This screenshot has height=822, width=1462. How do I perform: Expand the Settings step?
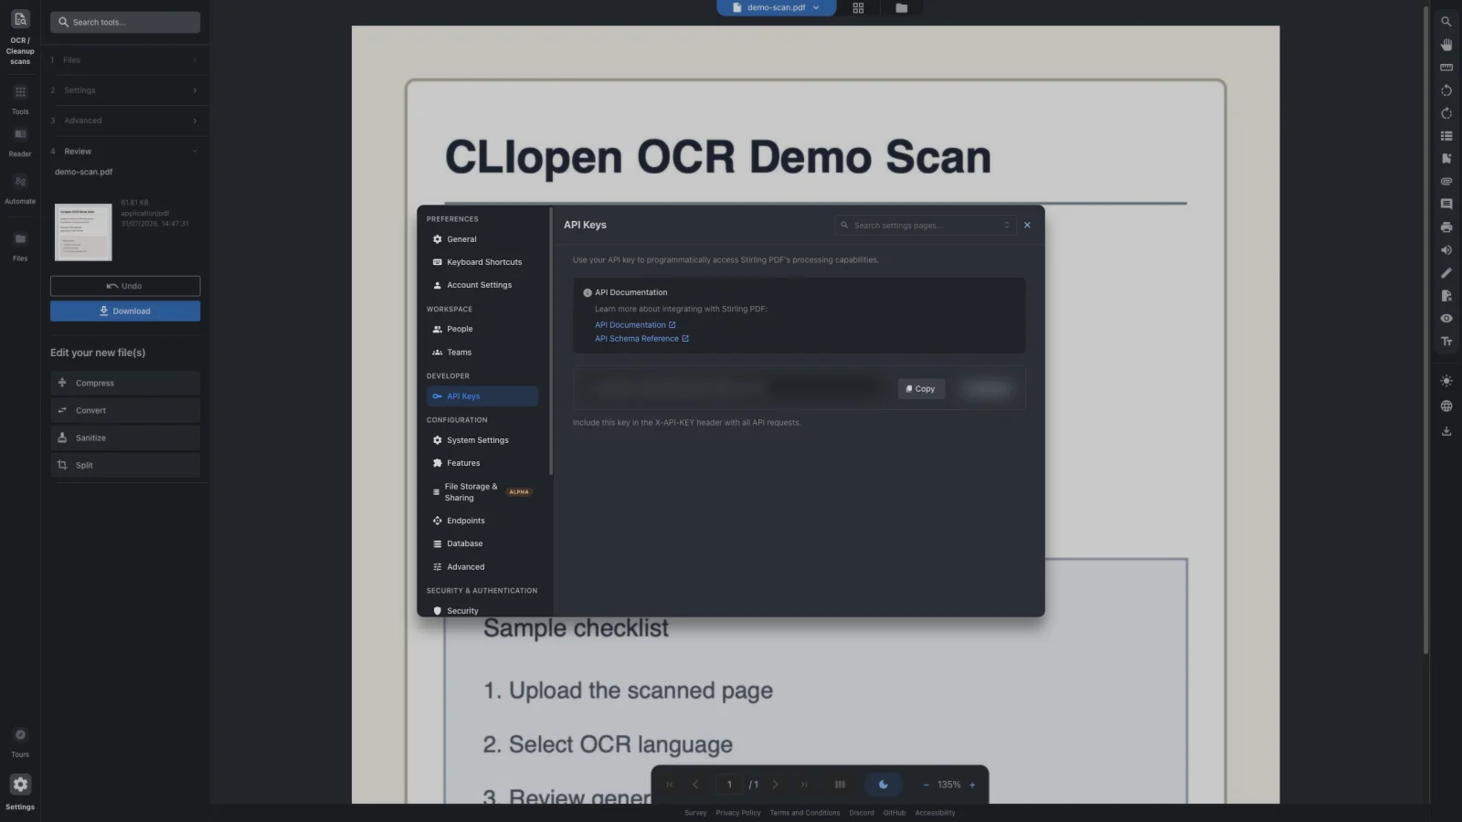[125, 90]
